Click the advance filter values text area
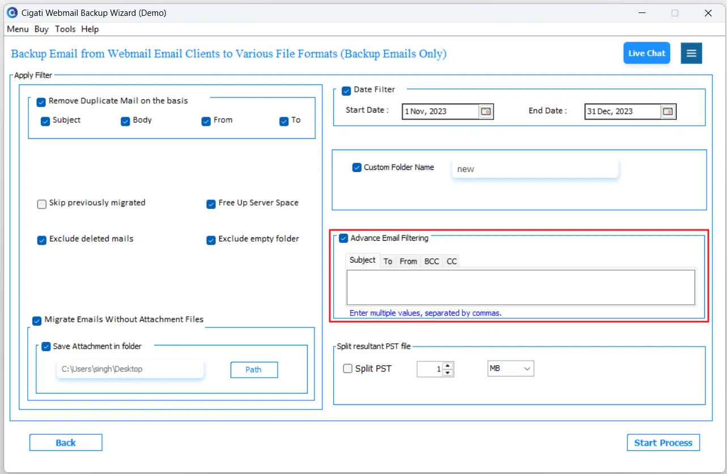This screenshot has height=474, width=727. click(521, 288)
